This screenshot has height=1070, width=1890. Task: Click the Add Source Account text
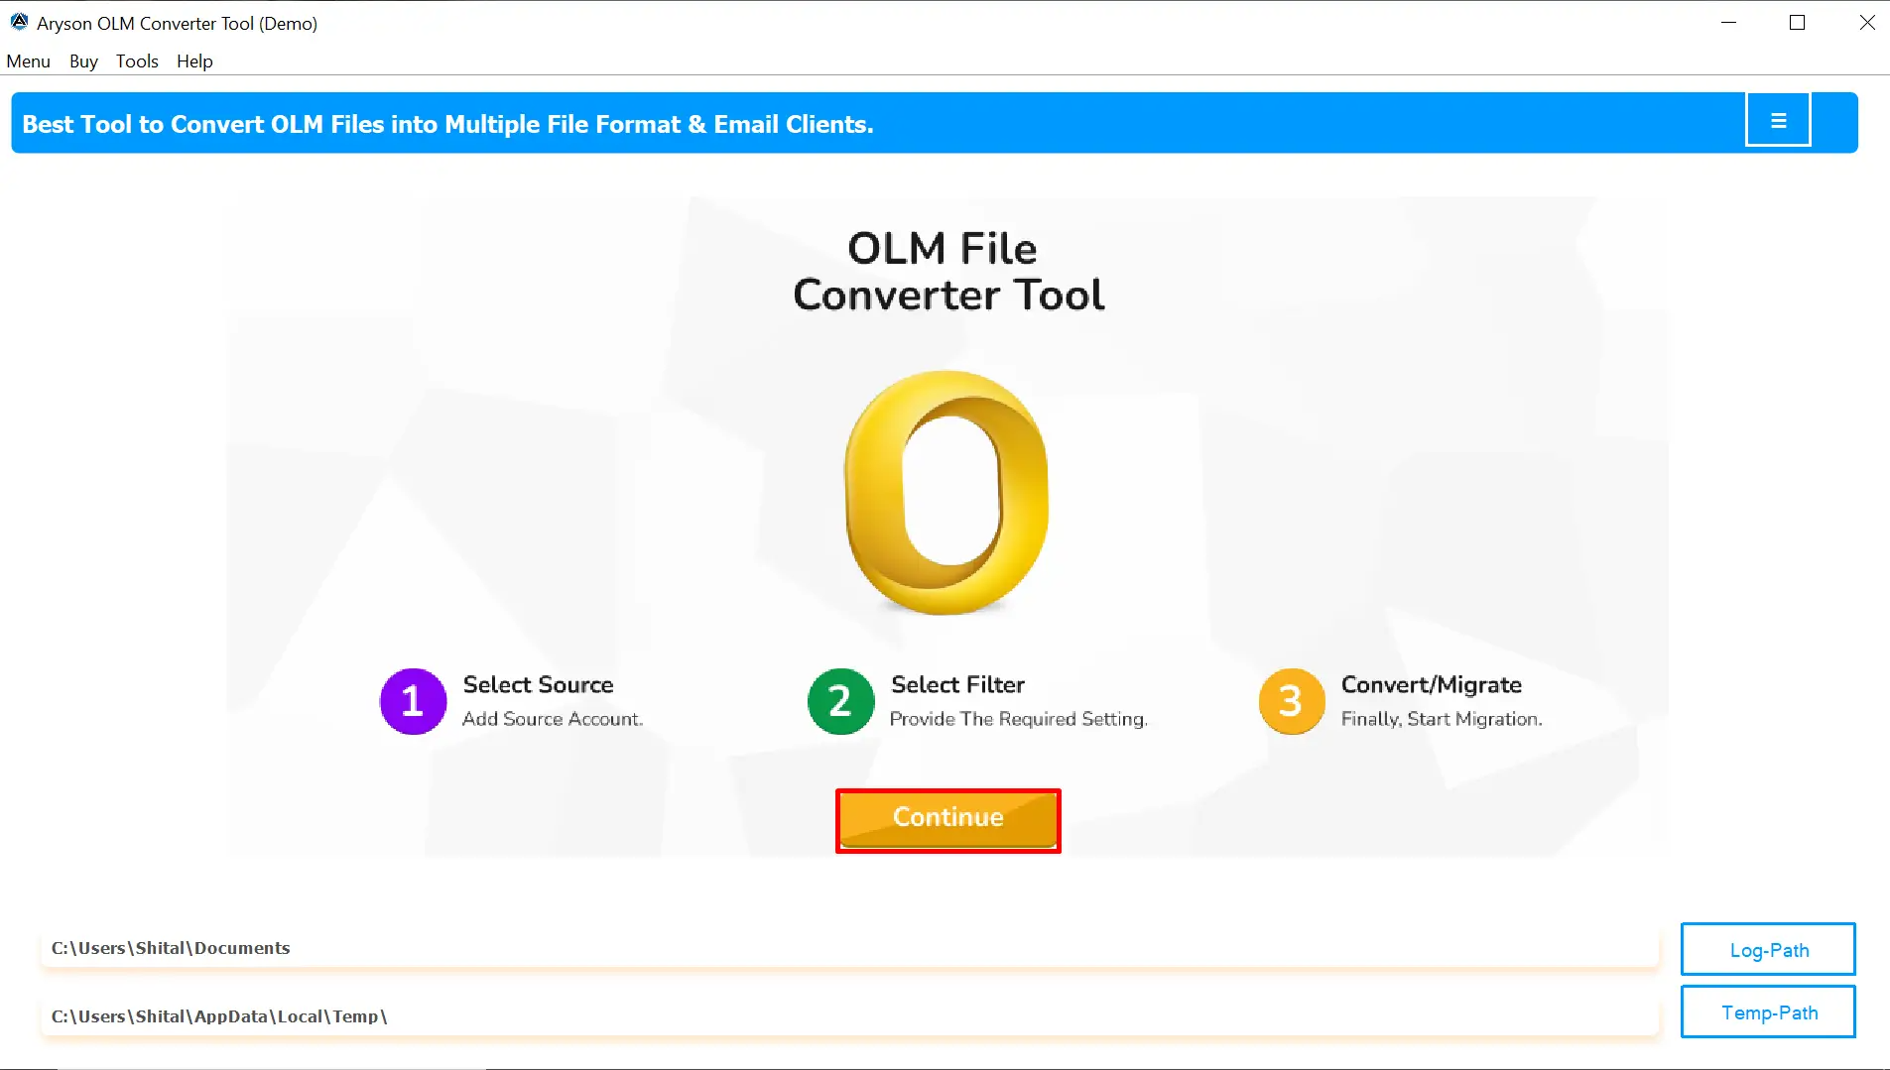[x=552, y=719]
